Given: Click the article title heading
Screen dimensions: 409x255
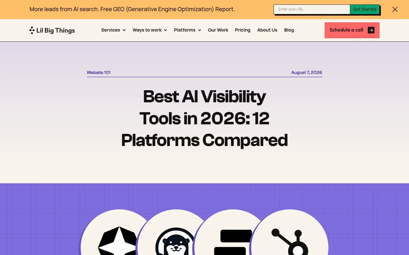Looking at the screenshot, I should click(x=204, y=118).
